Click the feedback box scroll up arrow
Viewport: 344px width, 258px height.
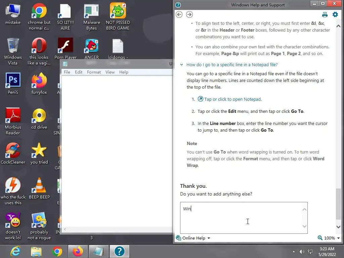pos(304,210)
